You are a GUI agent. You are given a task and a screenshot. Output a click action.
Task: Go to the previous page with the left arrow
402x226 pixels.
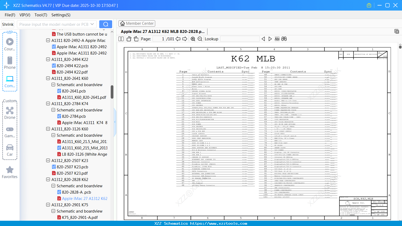click(x=178, y=39)
